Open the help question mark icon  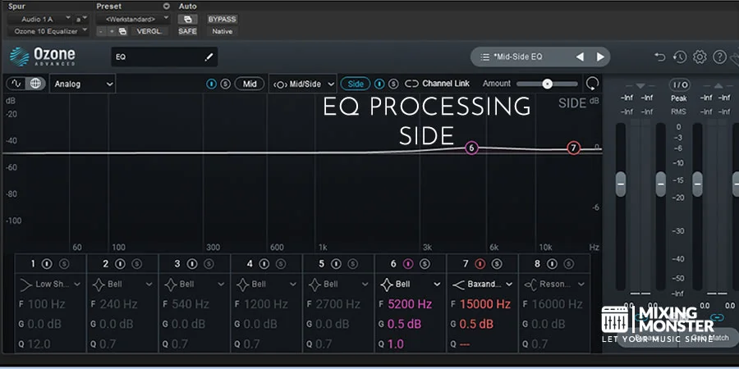[719, 57]
